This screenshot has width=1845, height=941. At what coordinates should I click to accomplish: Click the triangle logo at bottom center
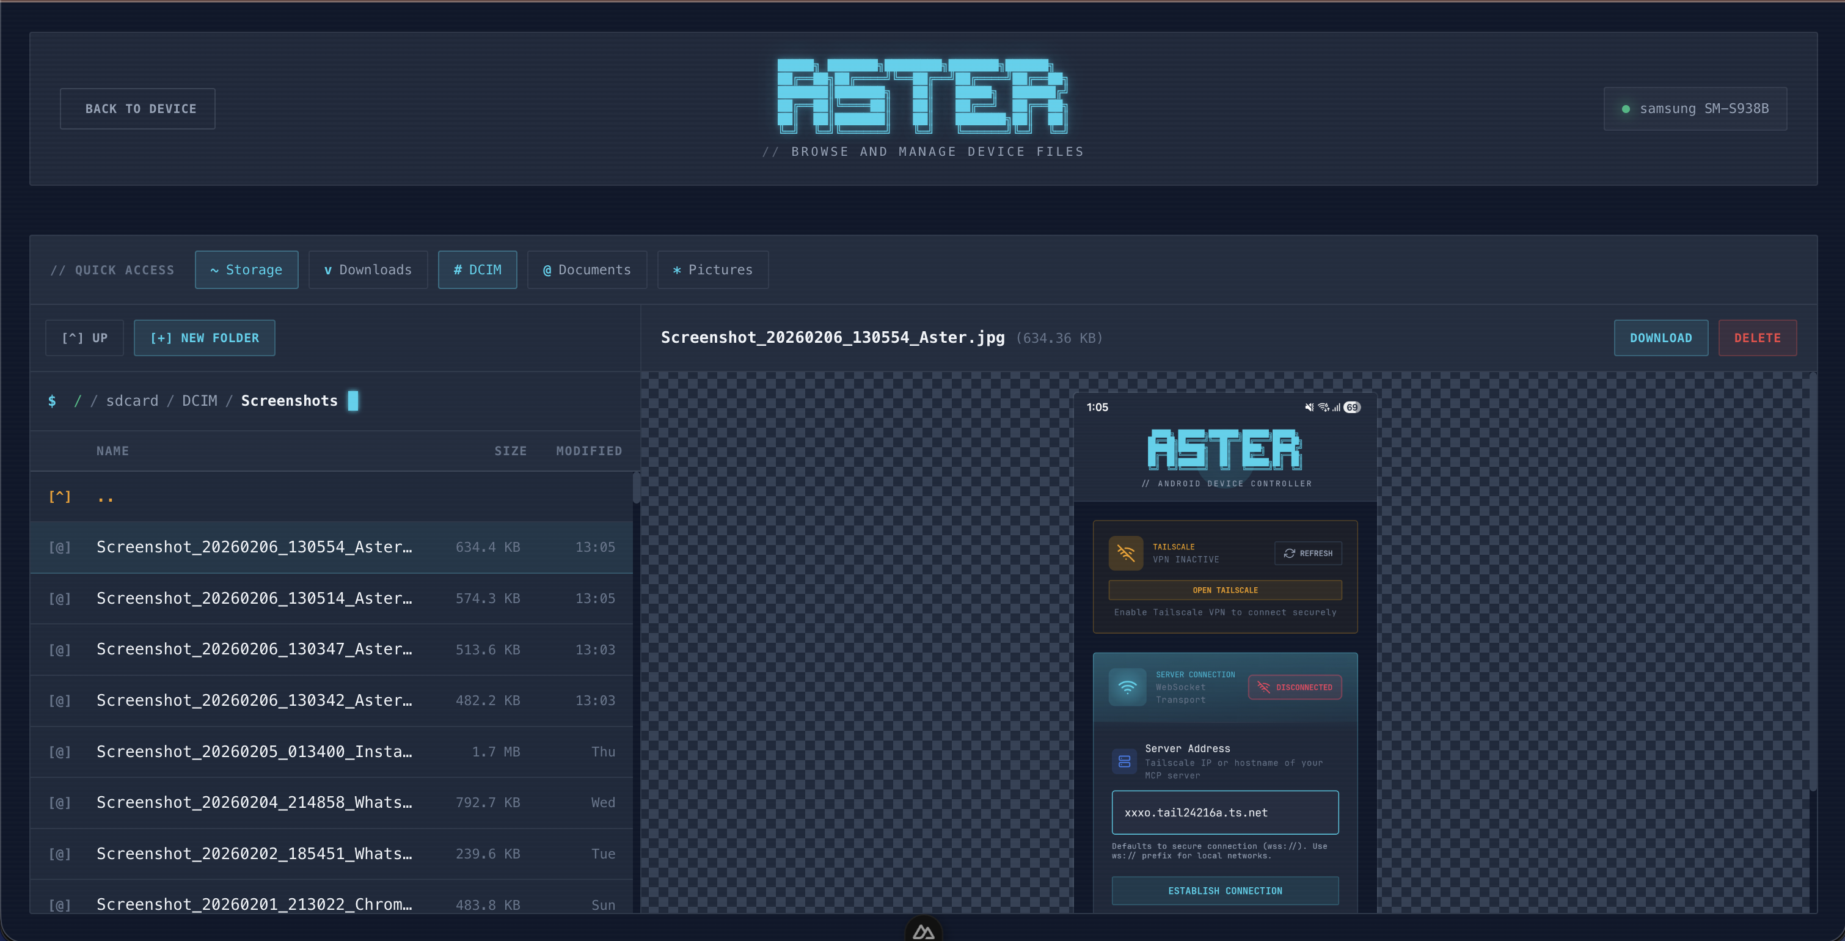[923, 932]
